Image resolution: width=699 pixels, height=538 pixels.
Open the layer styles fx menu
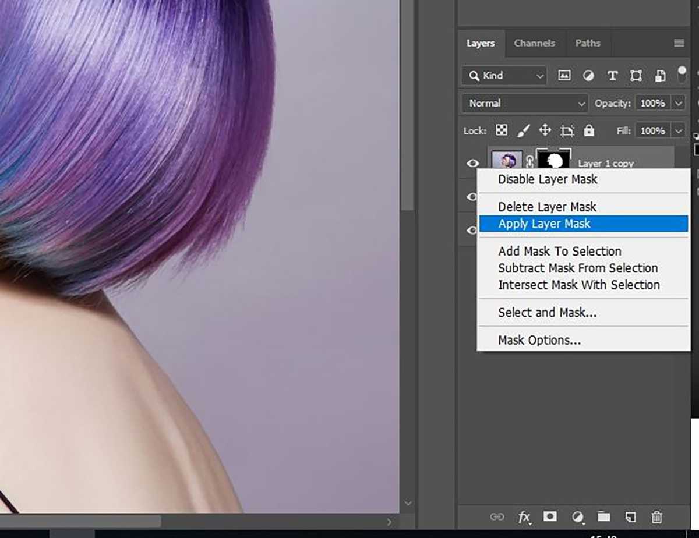525,517
